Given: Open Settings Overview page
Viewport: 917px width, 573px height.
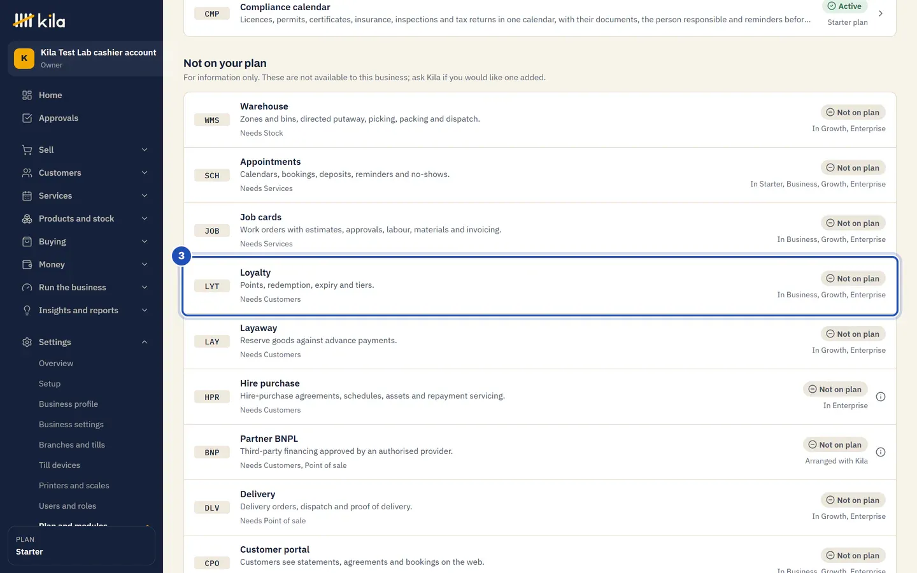Looking at the screenshot, I should point(56,363).
